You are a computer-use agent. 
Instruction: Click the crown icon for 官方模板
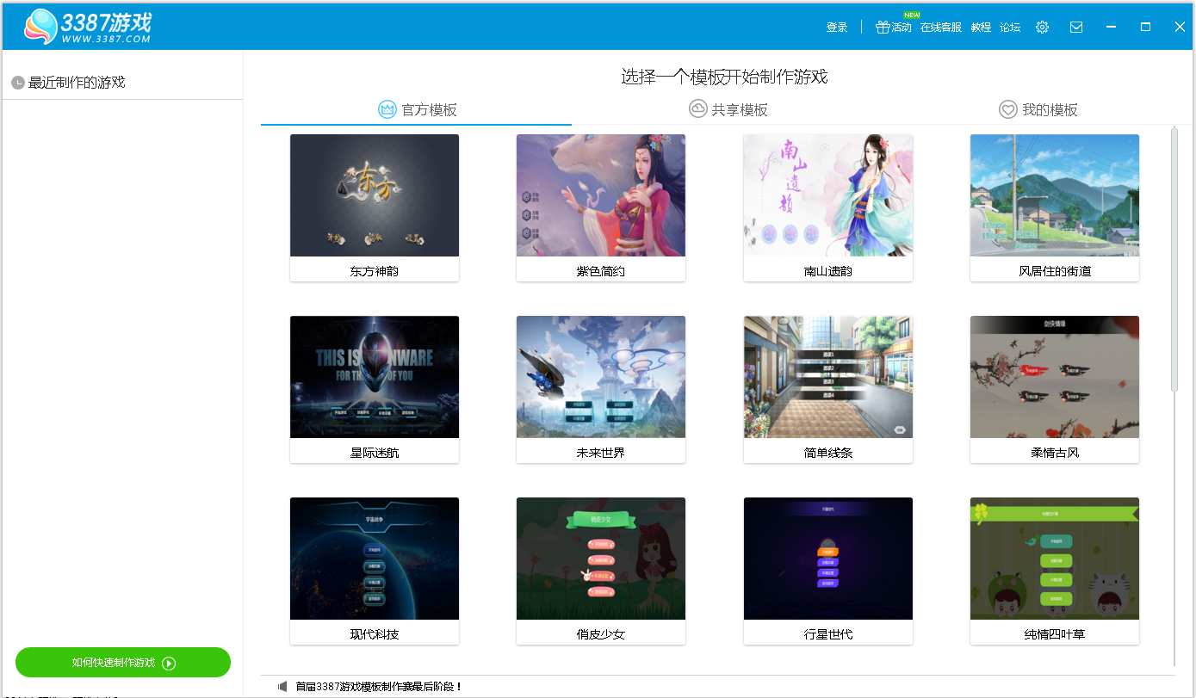point(387,109)
